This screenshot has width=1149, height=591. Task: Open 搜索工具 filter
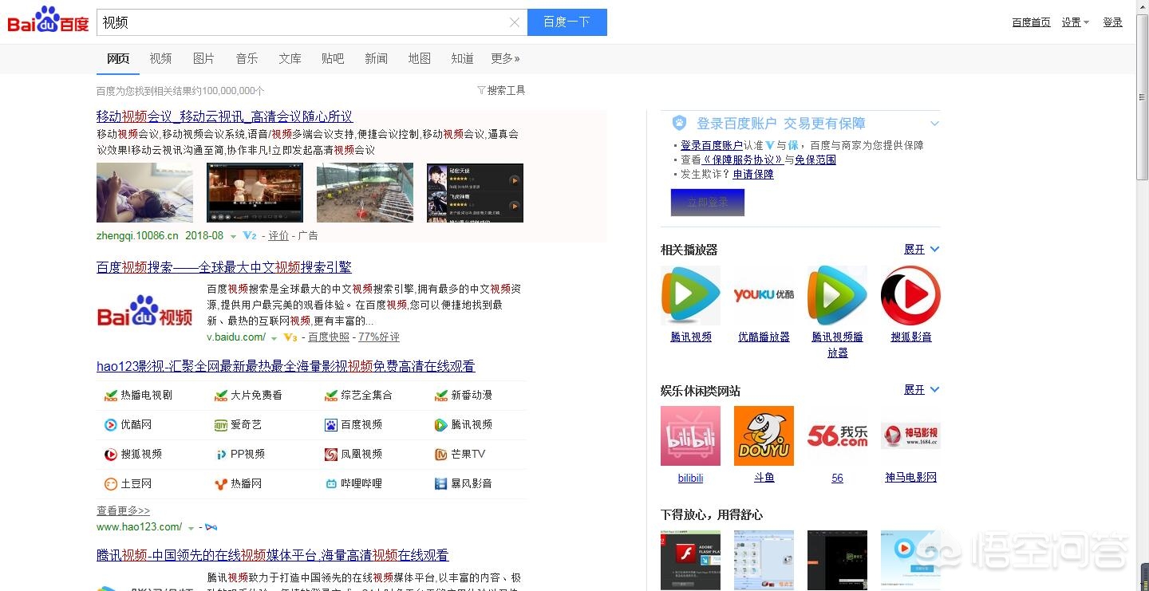501,90
